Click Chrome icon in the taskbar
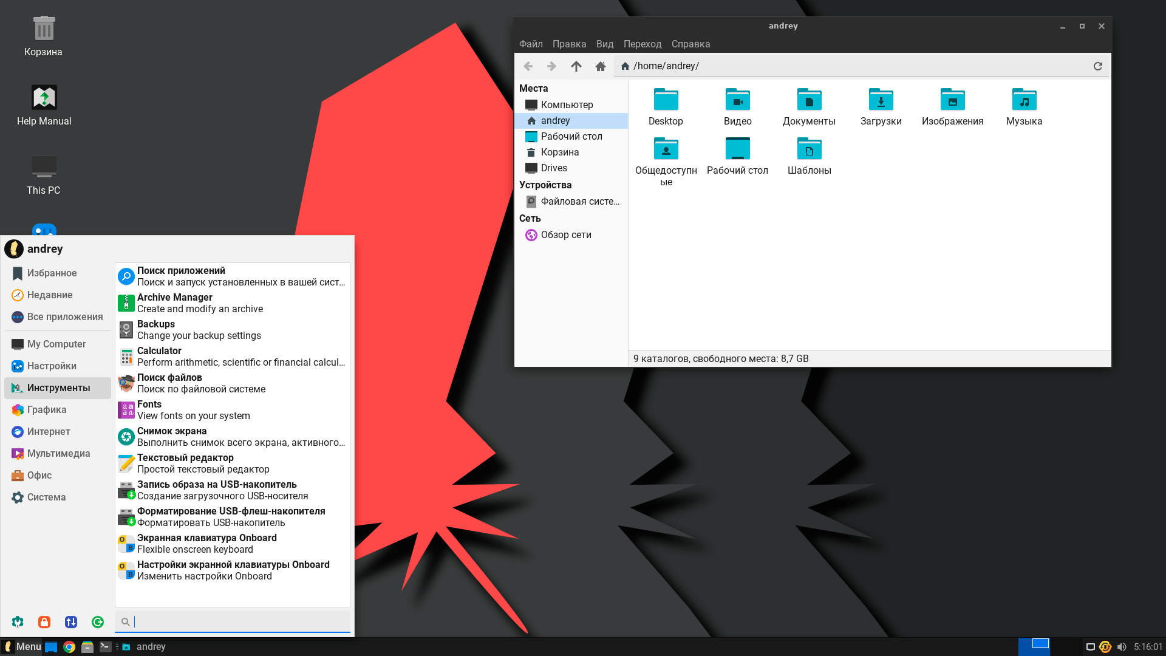Image resolution: width=1166 pixels, height=656 pixels. pyautogui.click(x=69, y=647)
